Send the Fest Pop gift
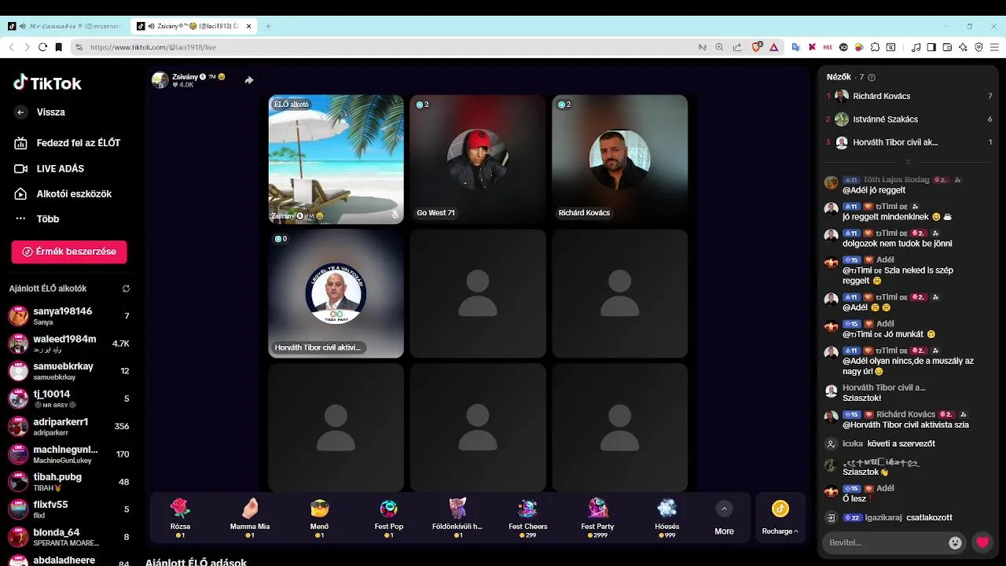The width and height of the screenshot is (1006, 566). (x=388, y=517)
